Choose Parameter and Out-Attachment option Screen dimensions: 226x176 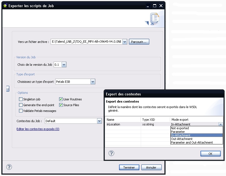tap(192, 142)
